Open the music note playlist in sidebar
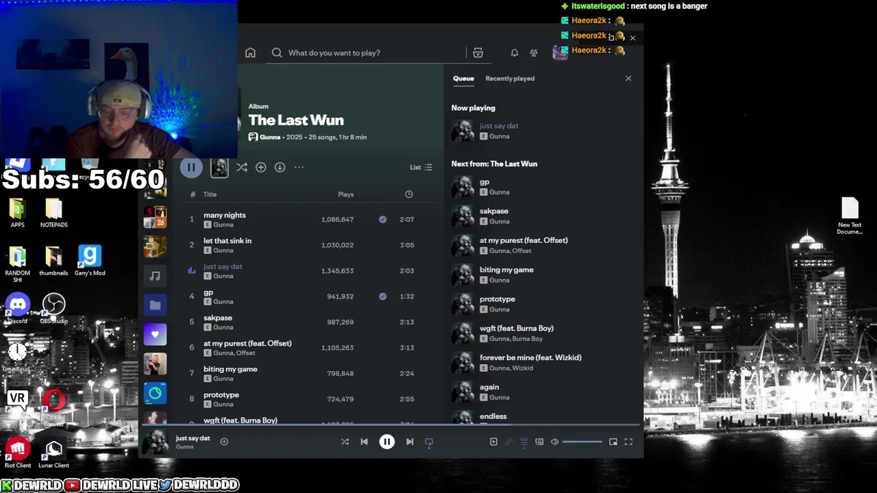Screen dimensions: 877x493 [x=155, y=276]
